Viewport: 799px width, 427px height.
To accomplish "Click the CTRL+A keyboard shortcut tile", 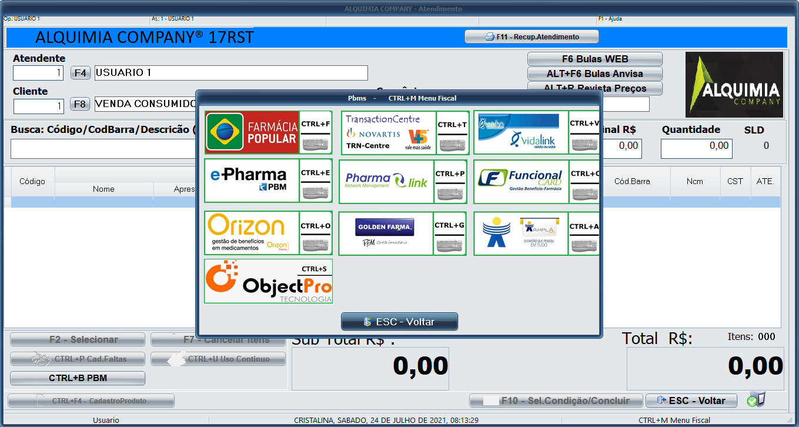I will 584,233.
